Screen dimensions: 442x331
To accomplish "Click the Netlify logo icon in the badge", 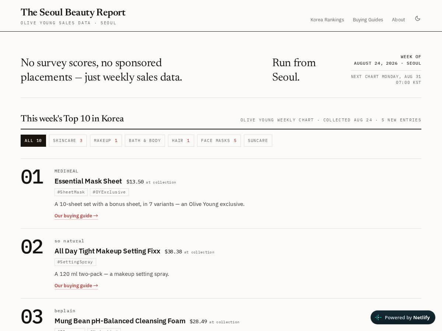I will tap(378, 317).
